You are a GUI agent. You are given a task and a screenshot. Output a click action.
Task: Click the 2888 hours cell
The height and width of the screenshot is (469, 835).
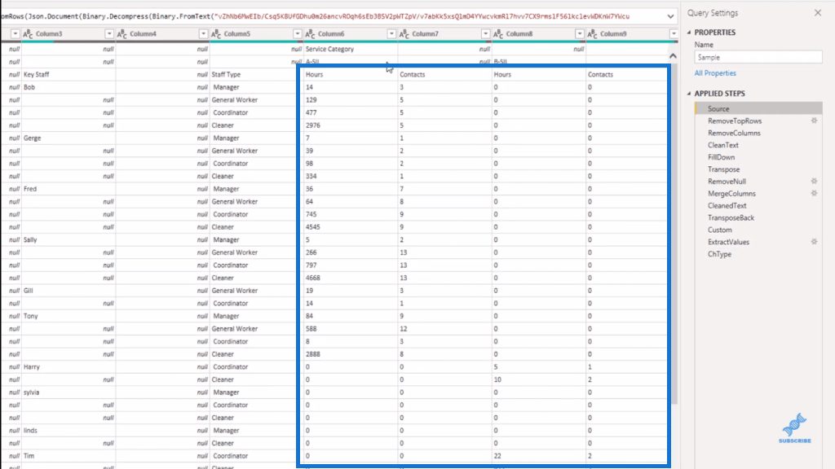351,354
